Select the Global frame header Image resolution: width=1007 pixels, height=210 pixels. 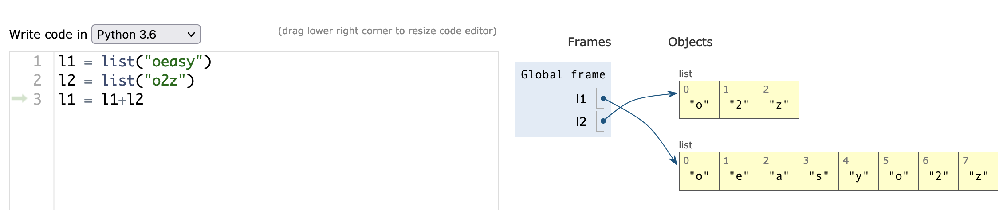(x=563, y=75)
